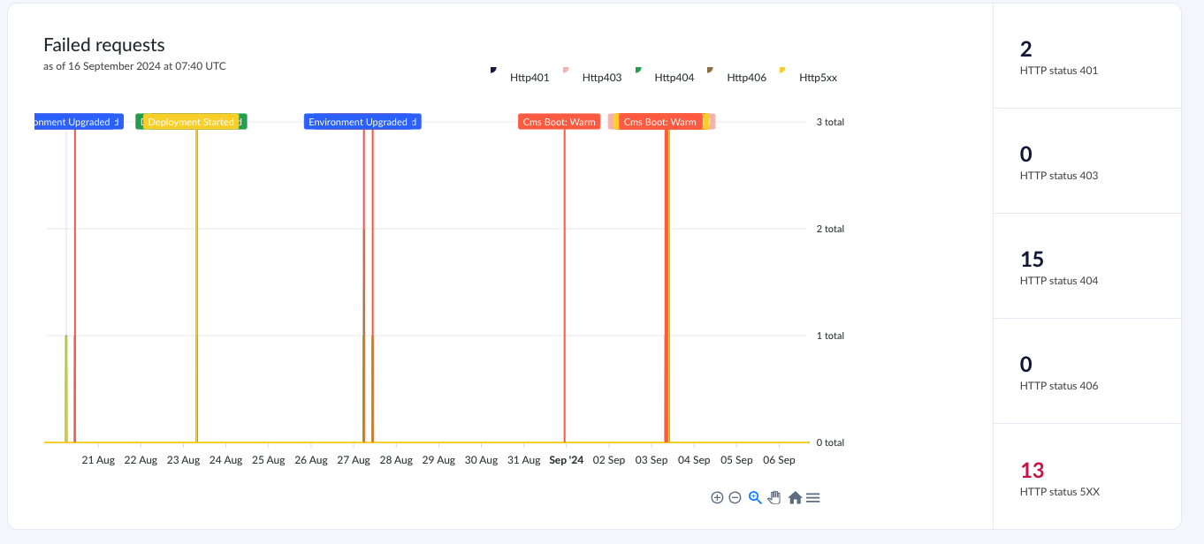This screenshot has width=1204, height=544.
Task: Select the HTTP status 5XX count card
Action: 1086,477
